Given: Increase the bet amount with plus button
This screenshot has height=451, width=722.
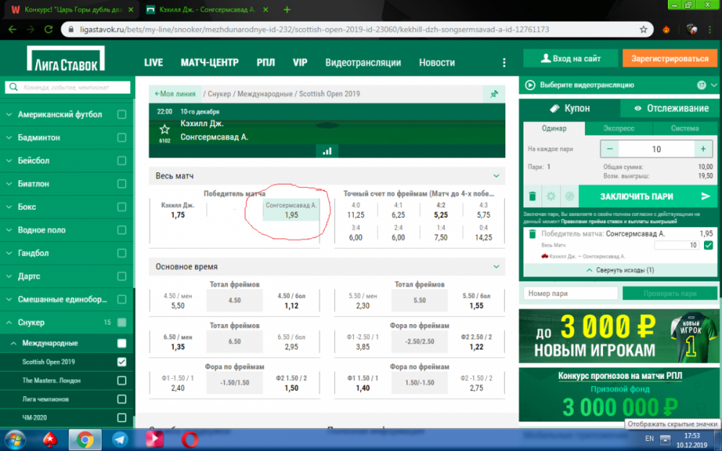Looking at the screenshot, I should [703, 149].
